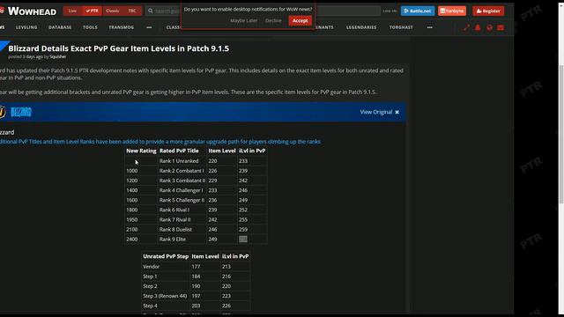The height and width of the screenshot is (317, 564).
Task: Decline desktop notifications
Action: pyautogui.click(x=273, y=20)
